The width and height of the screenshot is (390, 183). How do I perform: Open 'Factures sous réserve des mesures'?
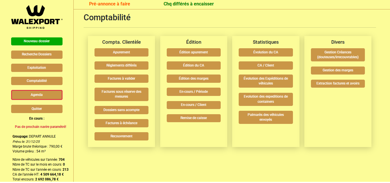[121, 94]
